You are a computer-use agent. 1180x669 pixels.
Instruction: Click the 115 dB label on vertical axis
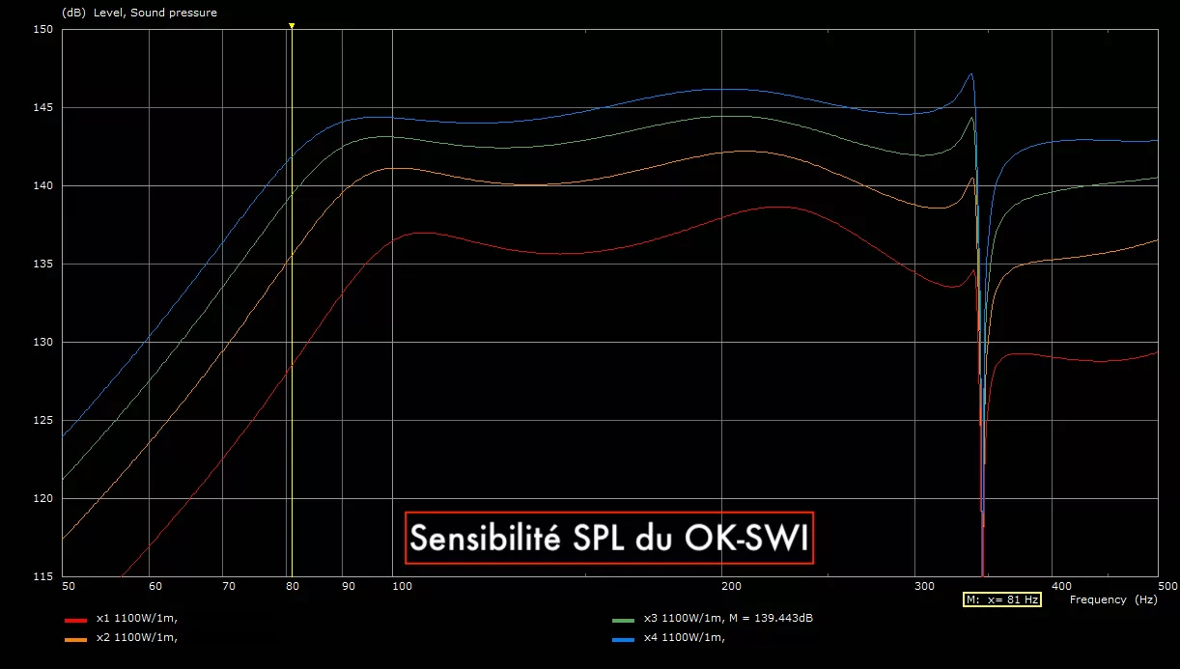(42, 576)
